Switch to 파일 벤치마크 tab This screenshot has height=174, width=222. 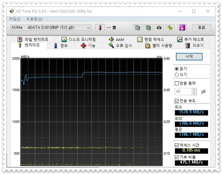pos(33,40)
